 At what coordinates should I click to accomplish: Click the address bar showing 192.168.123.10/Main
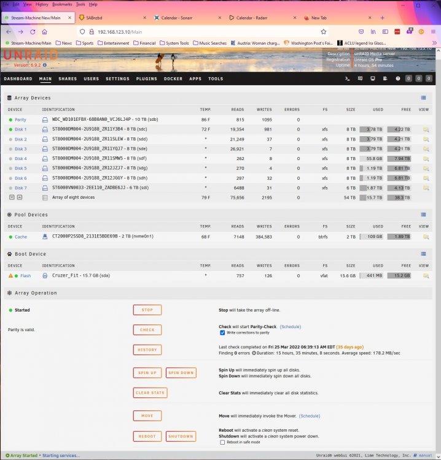(x=203, y=32)
